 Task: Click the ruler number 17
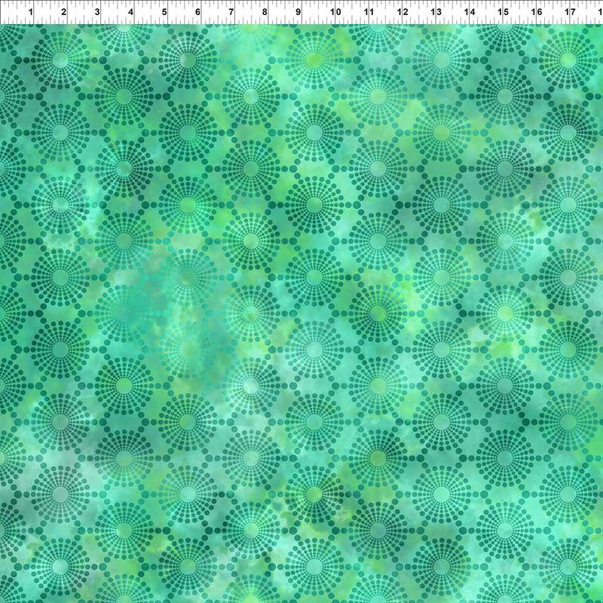570,12
